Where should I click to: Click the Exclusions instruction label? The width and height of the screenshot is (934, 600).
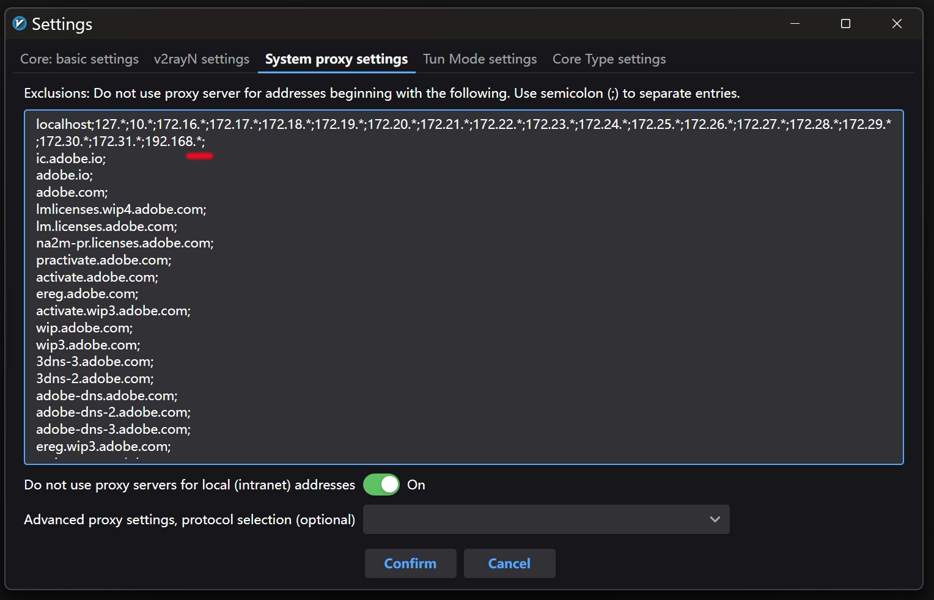coord(381,93)
